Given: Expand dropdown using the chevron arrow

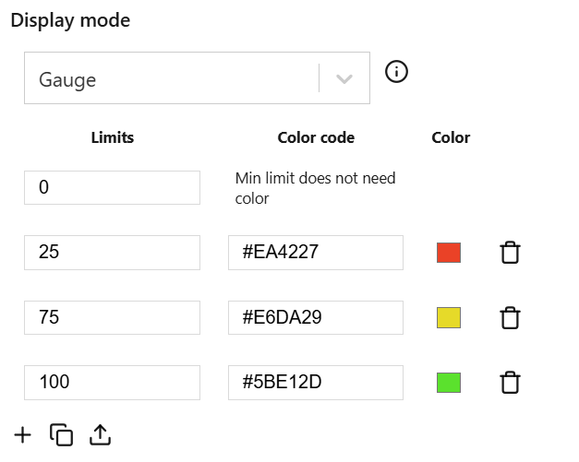Looking at the screenshot, I should point(344,79).
